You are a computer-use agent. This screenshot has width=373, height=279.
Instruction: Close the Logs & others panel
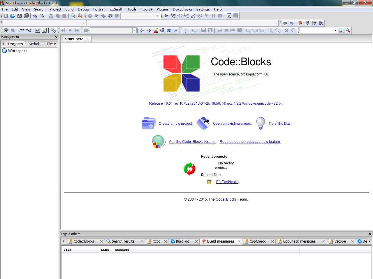click(x=370, y=234)
